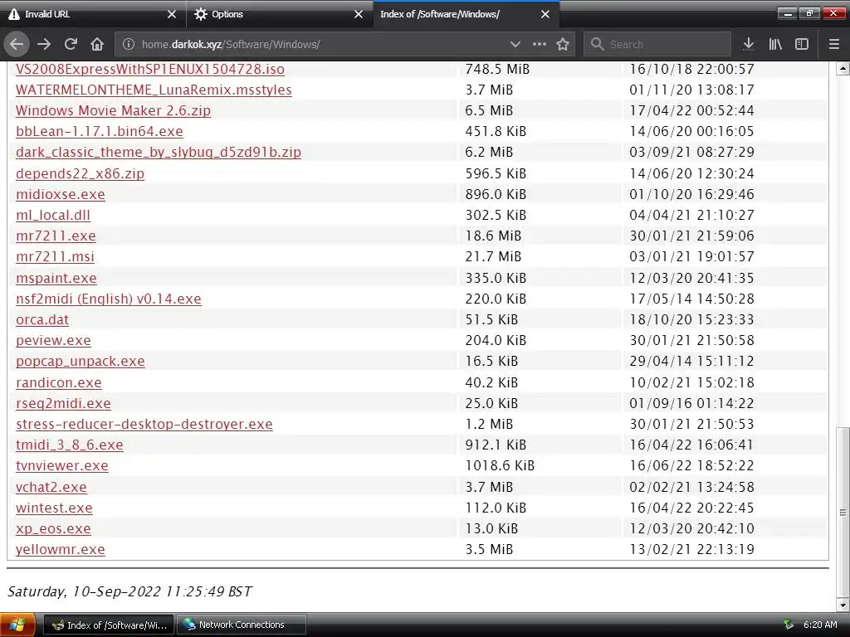This screenshot has height=637, width=850.
Task: Show site information icon in address bar
Action: coord(129,44)
